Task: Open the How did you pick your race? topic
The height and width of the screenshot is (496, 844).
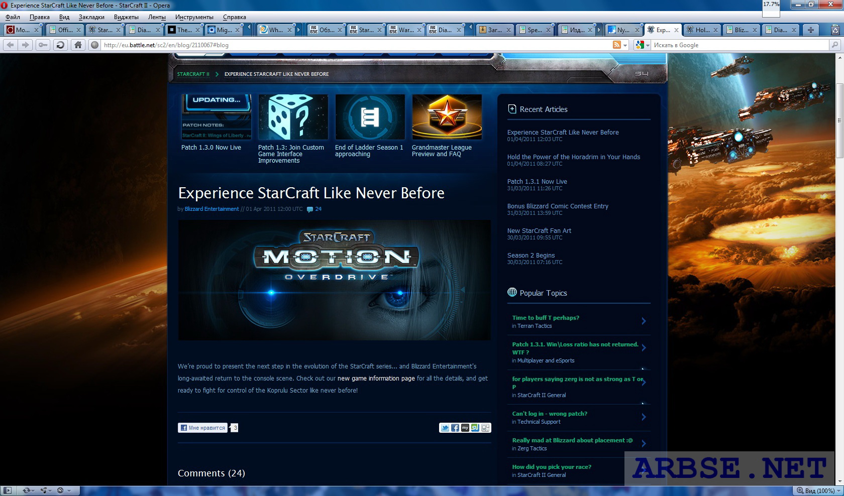Action: [x=552, y=467]
